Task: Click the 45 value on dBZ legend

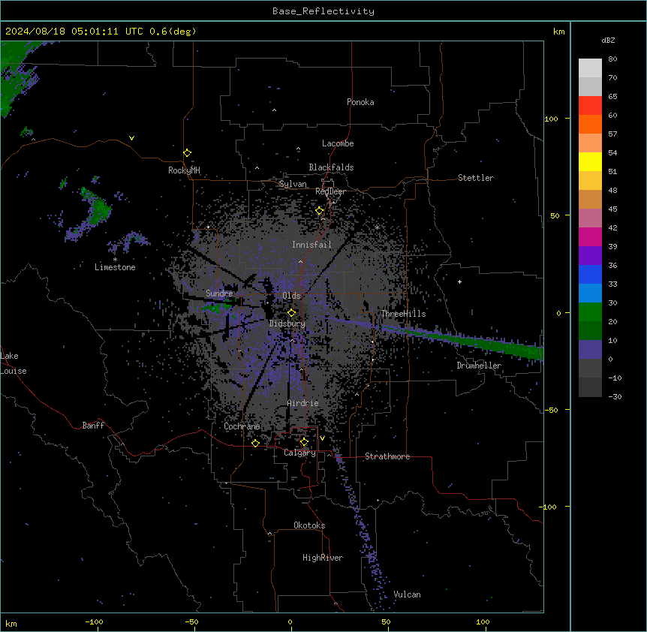Action: pyautogui.click(x=612, y=209)
